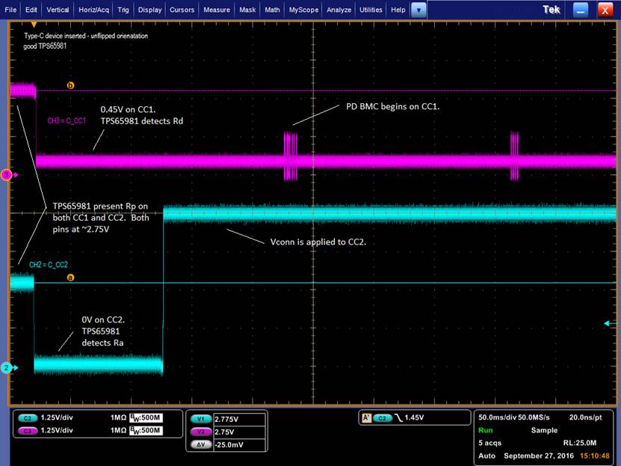Click the C3 bandwidth 500M indicator
This screenshot has height=466, width=621.
pyautogui.click(x=146, y=430)
